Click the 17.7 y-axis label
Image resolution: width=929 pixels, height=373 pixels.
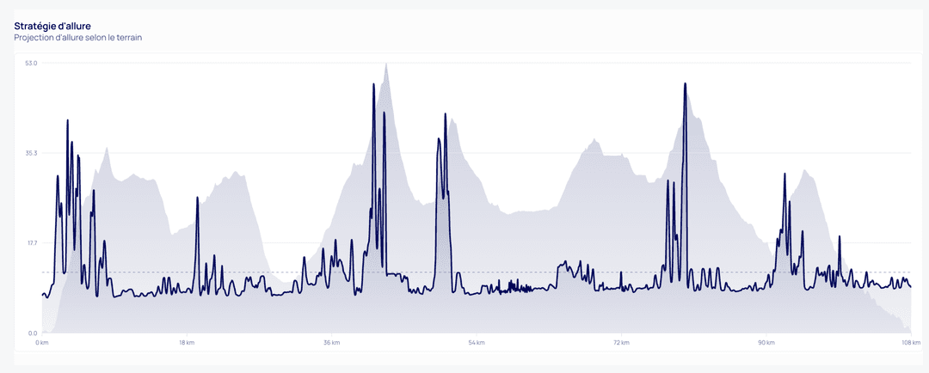coord(32,243)
